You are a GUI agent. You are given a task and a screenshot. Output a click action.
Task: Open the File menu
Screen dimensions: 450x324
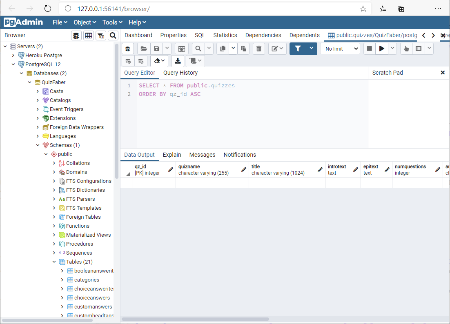(60, 22)
